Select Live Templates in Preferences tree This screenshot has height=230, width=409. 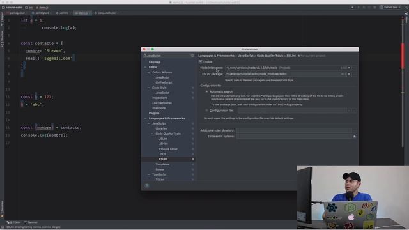click(162, 103)
